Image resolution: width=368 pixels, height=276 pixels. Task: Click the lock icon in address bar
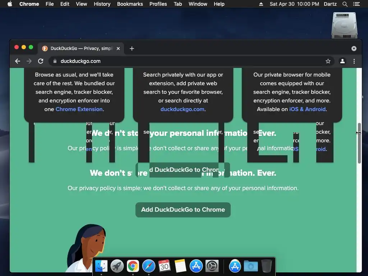[x=55, y=61]
